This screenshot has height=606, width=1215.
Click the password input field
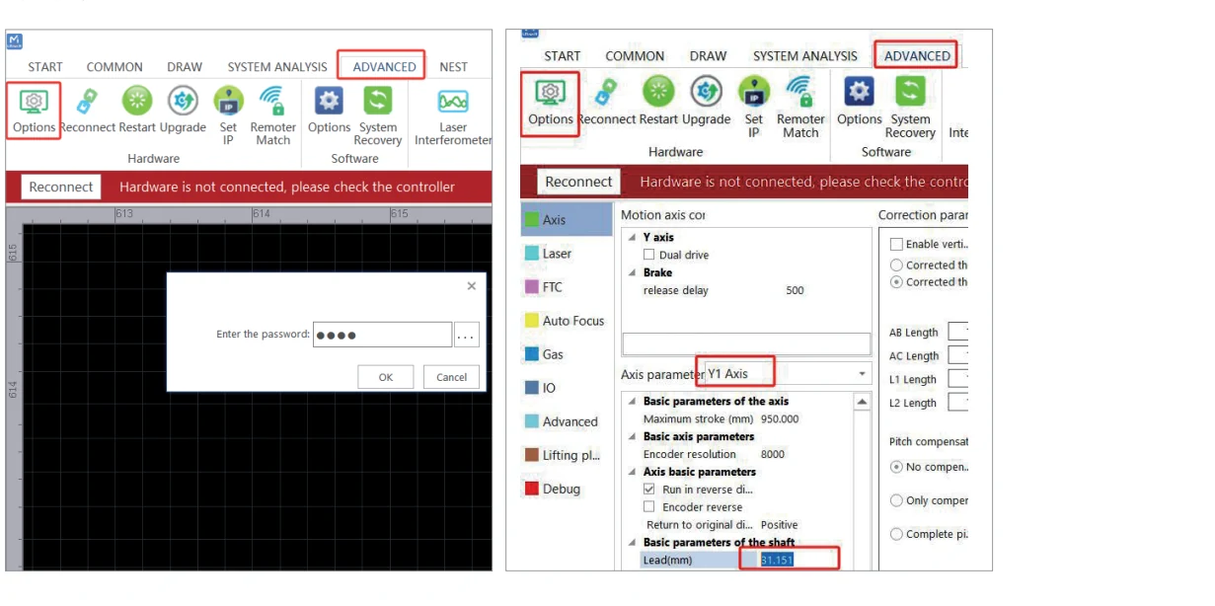(382, 335)
